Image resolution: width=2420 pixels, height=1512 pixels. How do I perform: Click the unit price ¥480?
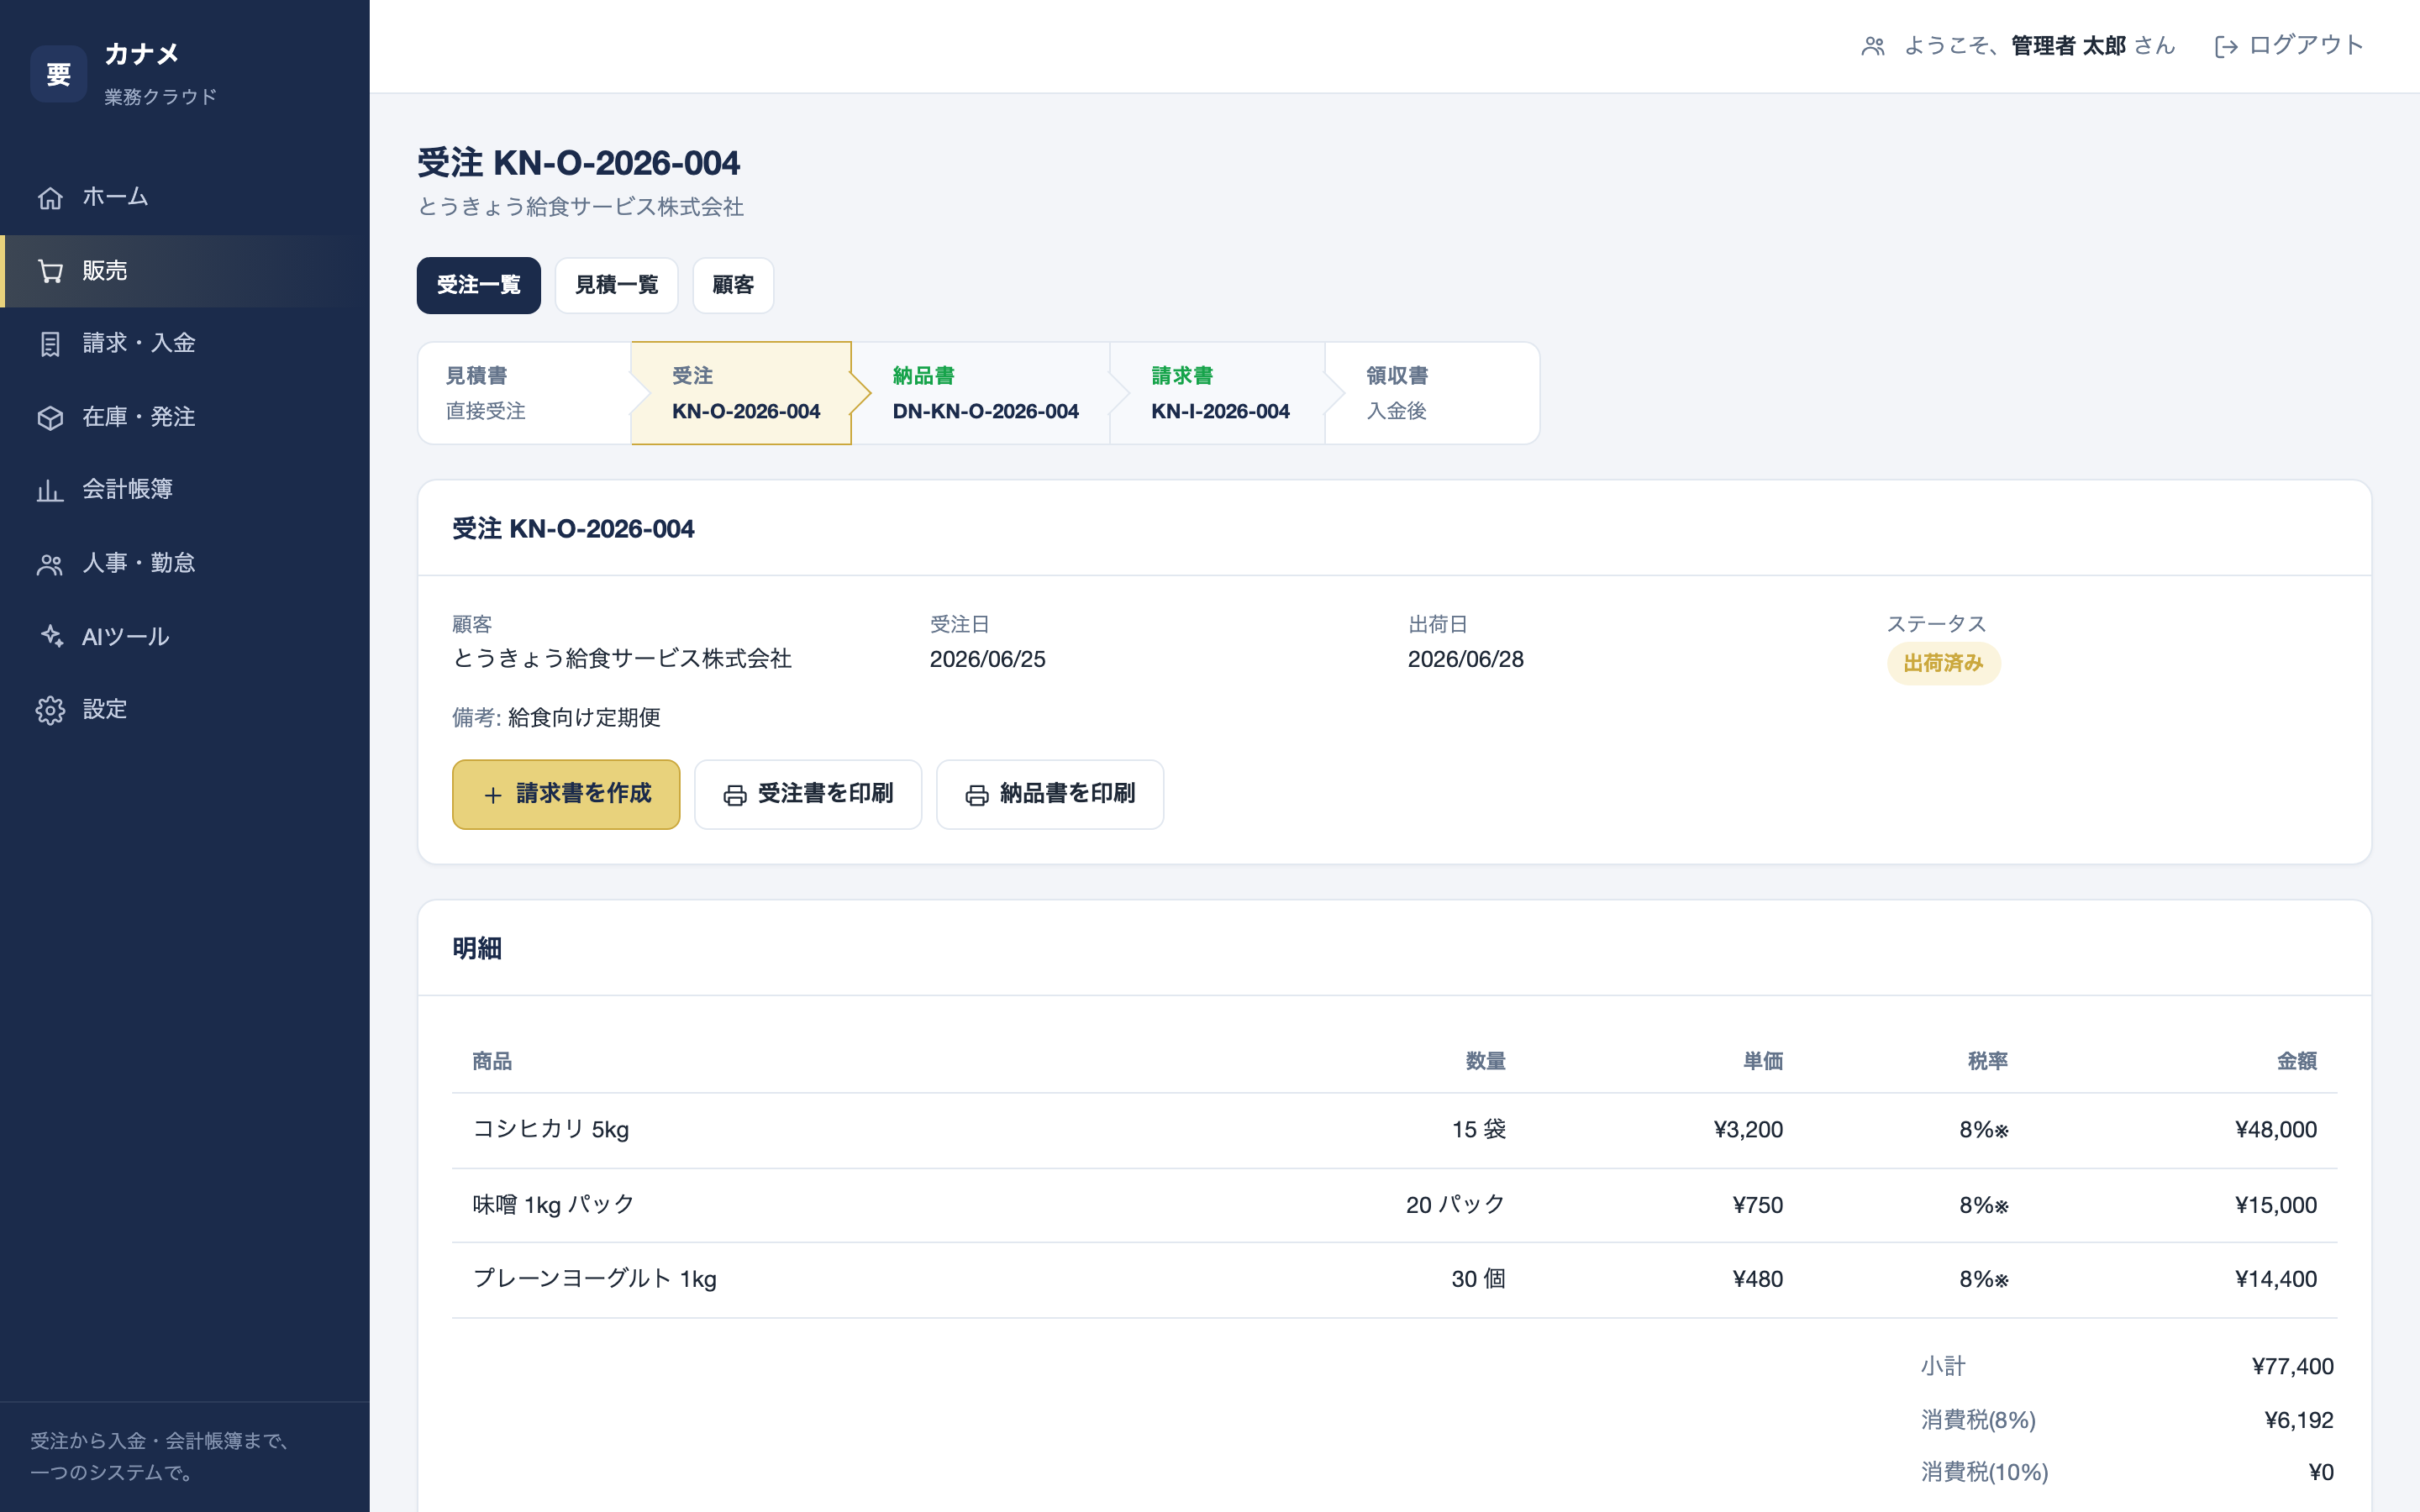point(1758,1280)
